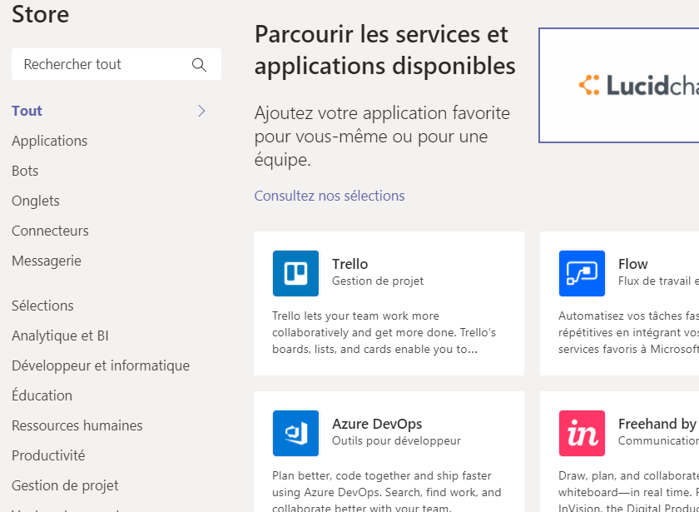Screen dimensions: 699x512
Task: Open the Gestion de projet category
Action: coord(65,485)
